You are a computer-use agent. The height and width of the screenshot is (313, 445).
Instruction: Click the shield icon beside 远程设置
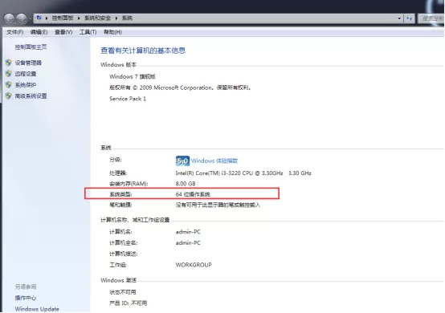(9, 74)
